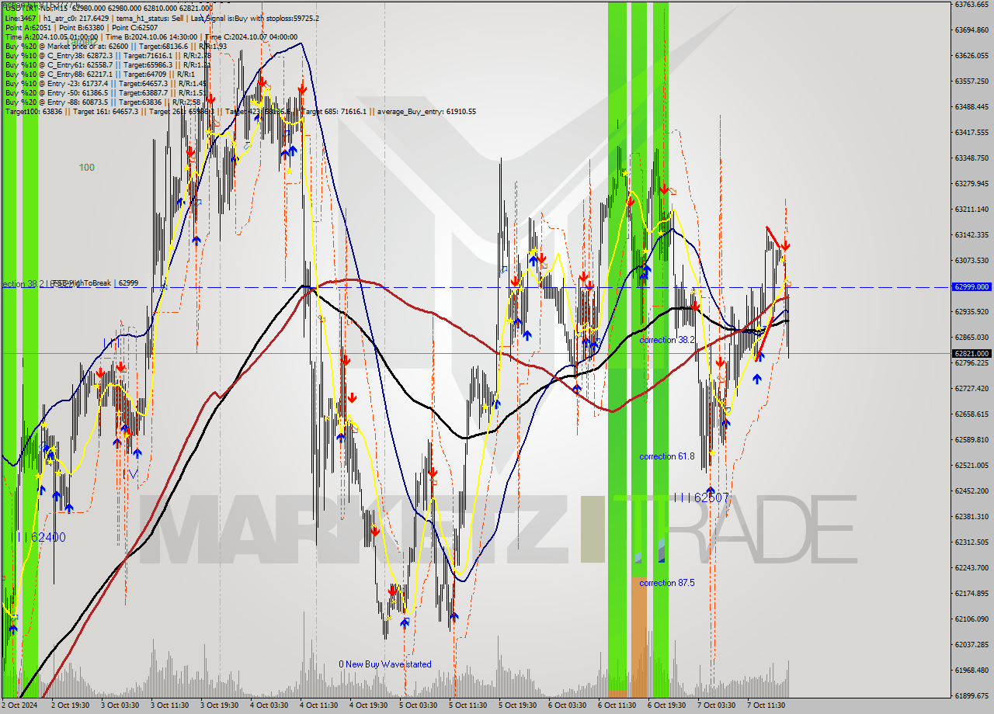Select the 'Buy %10 @ Entry -23: 61737.4' line
The image size is (994, 714).
pos(106,83)
